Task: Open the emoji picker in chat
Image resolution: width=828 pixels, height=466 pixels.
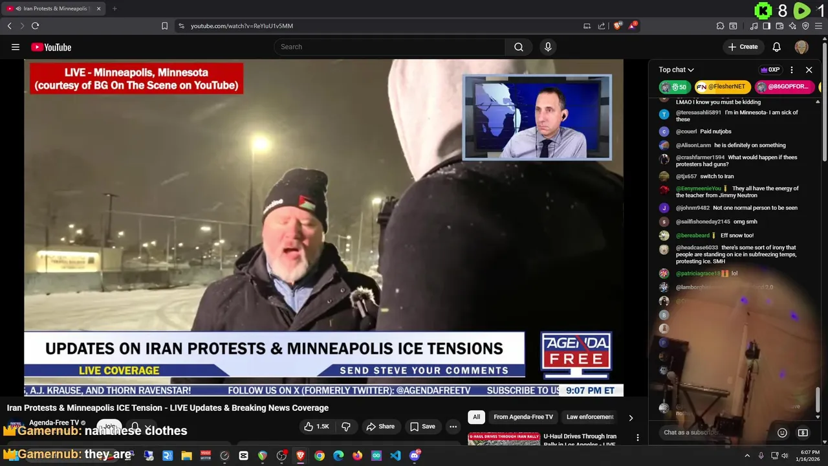Action: pyautogui.click(x=782, y=432)
